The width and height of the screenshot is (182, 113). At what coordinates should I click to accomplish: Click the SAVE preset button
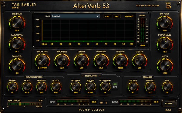[117, 16]
